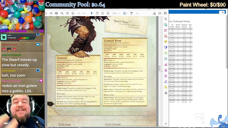
Task: Activate the selection arrow tool
Action: pyautogui.click(x=92, y=13)
